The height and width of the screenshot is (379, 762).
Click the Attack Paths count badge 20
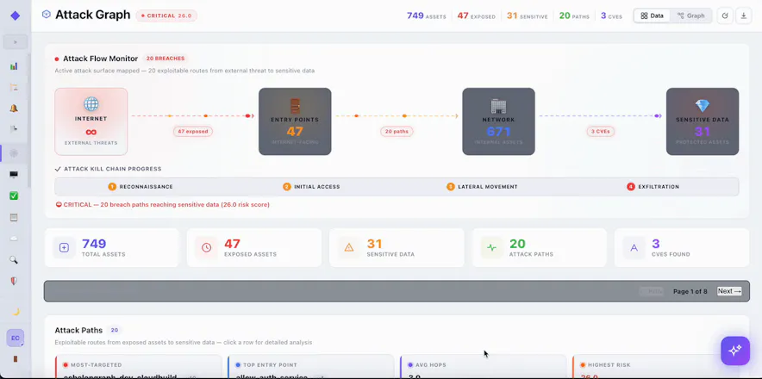pos(114,331)
